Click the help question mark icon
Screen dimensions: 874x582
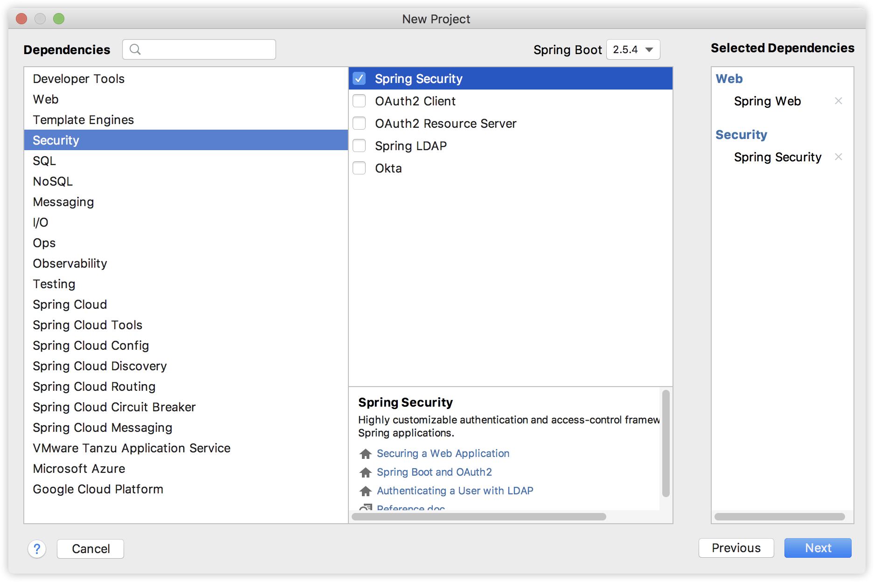(x=37, y=549)
